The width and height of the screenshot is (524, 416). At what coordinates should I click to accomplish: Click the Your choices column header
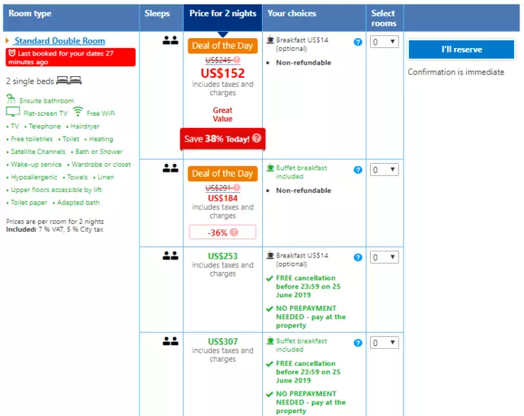pyautogui.click(x=315, y=18)
